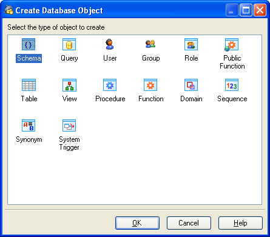Viewport: 270px width, 237px height.
Task: Select the Synonym object icon
Action: (29, 125)
